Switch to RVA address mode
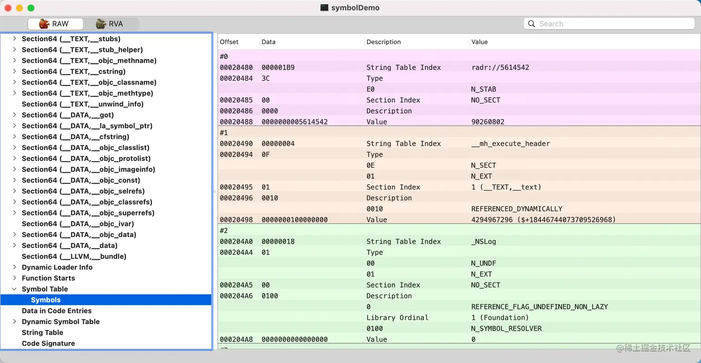 click(x=110, y=24)
